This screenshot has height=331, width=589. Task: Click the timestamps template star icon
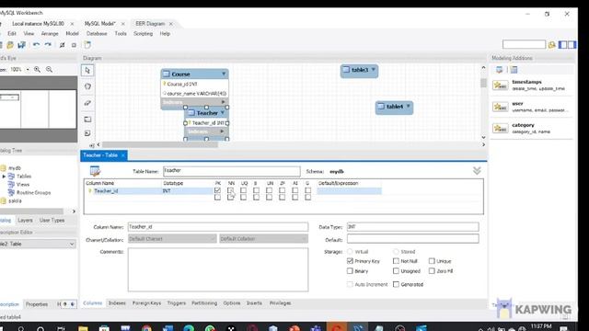(500, 86)
